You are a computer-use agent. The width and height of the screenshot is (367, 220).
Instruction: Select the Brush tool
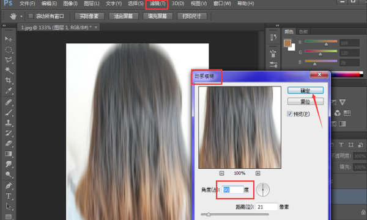(x=9, y=113)
